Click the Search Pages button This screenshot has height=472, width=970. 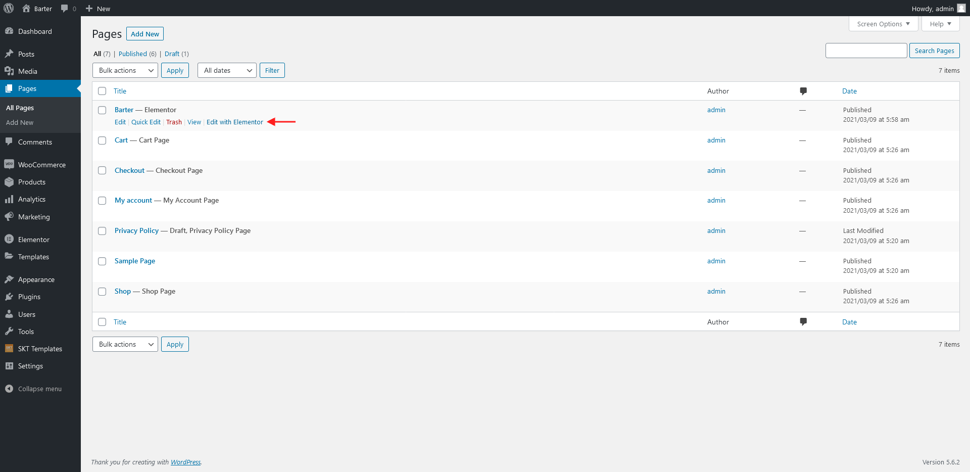click(x=934, y=51)
